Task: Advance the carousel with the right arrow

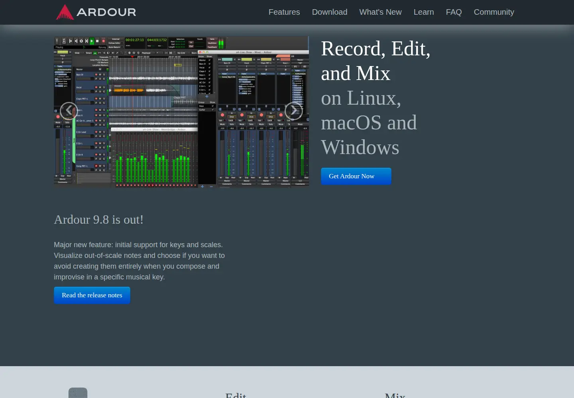Action: (x=294, y=111)
